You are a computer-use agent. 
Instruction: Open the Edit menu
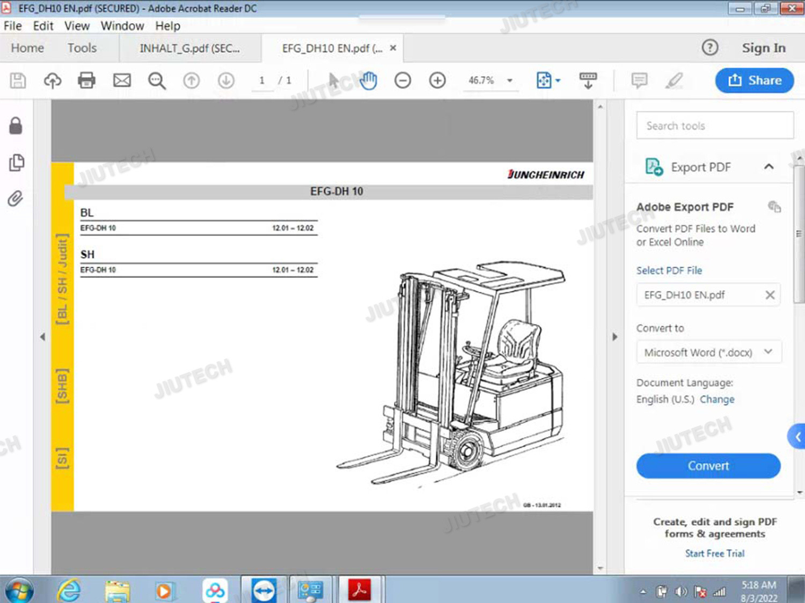tap(43, 26)
